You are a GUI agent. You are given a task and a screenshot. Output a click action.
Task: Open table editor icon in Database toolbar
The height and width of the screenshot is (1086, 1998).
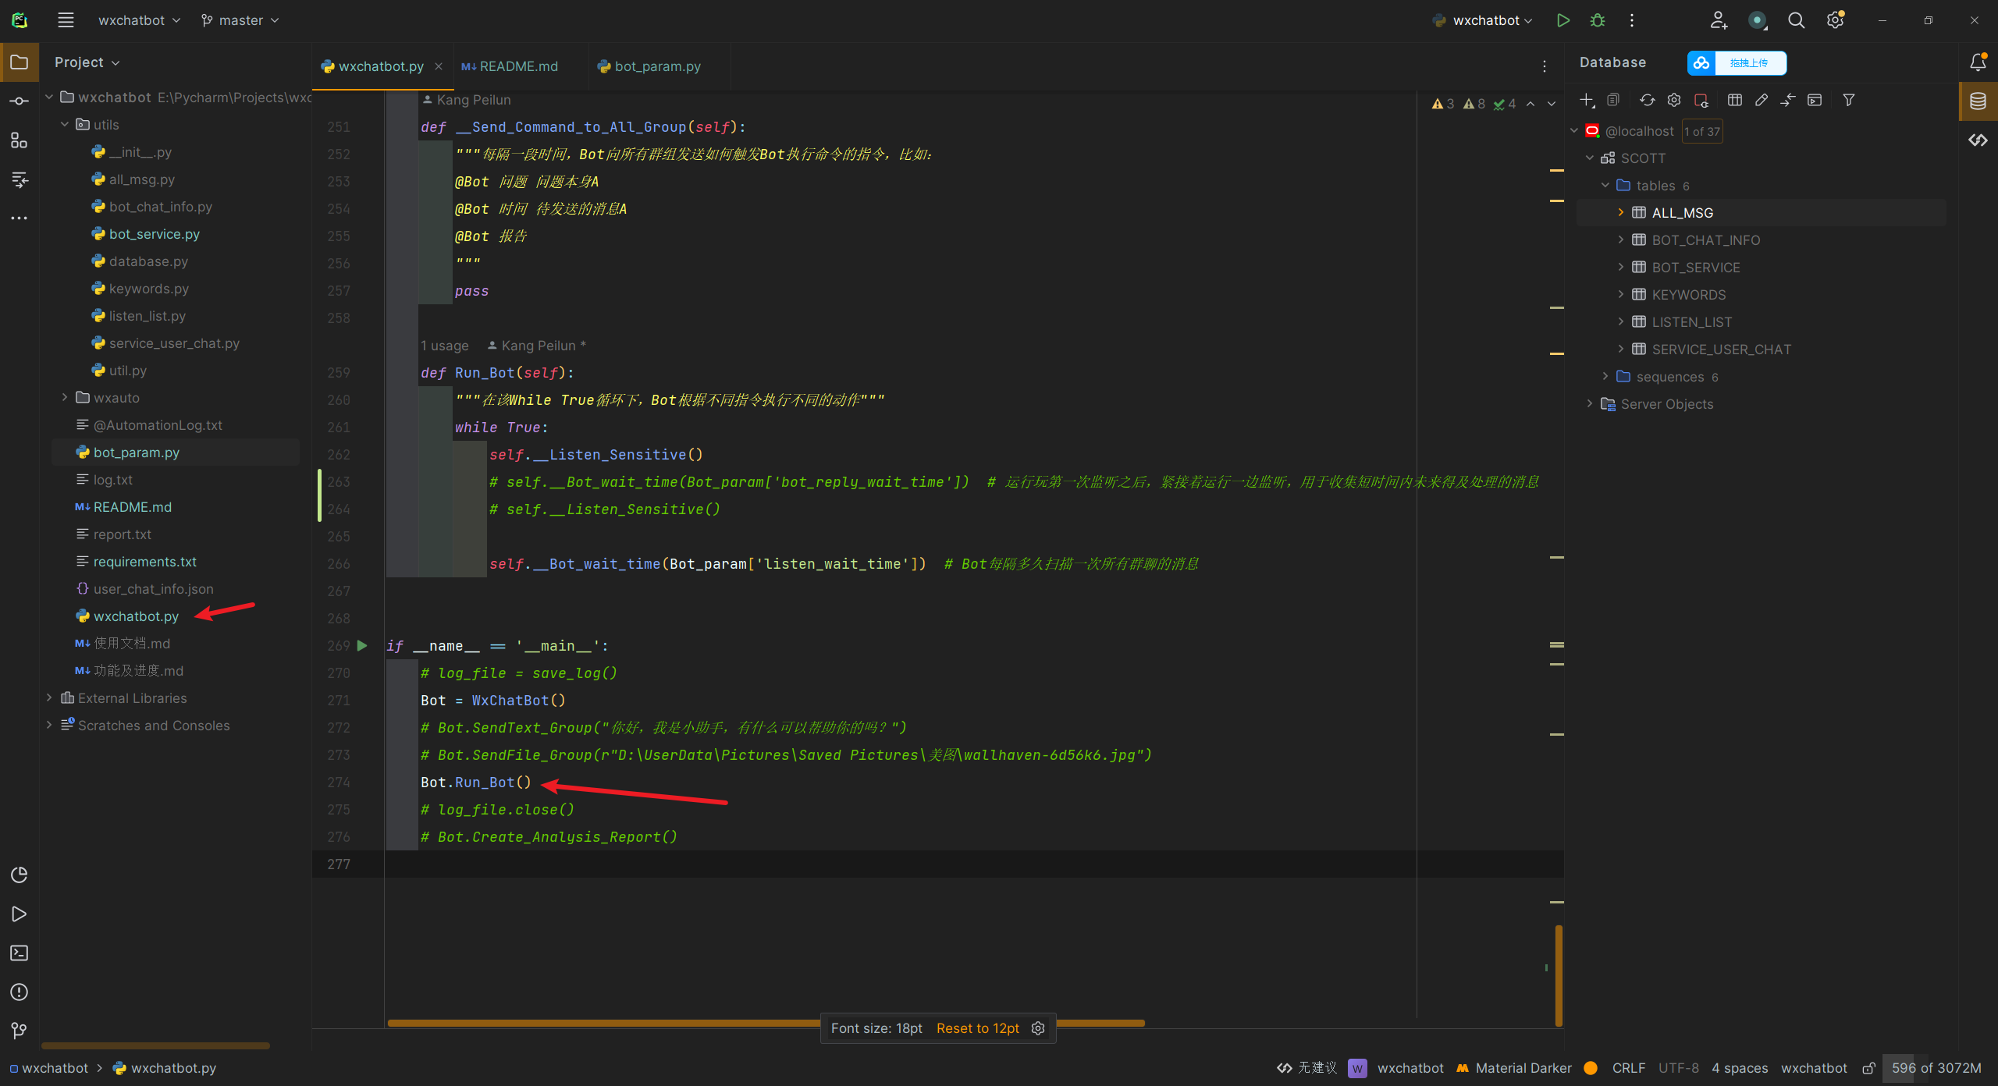point(1734,100)
